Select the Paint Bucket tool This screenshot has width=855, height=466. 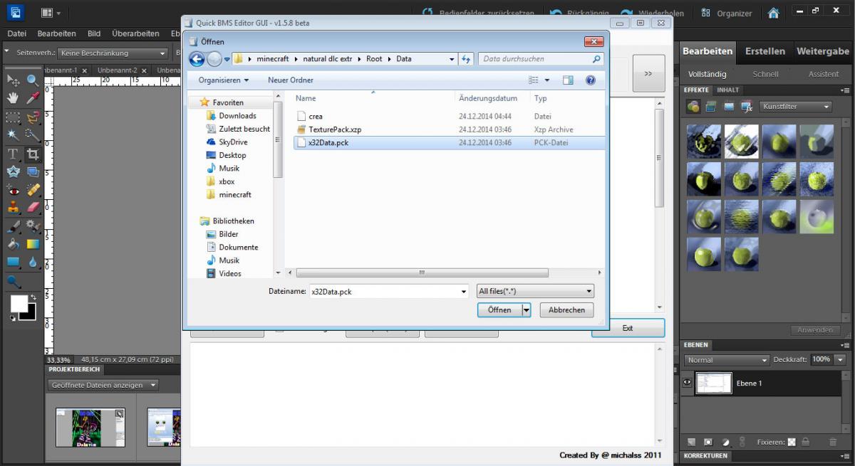click(13, 244)
